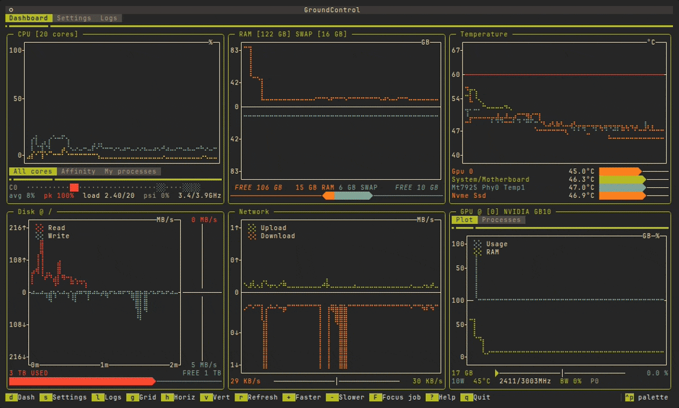Open the command palette shortcut
This screenshot has width=679, height=408.
tap(646, 397)
